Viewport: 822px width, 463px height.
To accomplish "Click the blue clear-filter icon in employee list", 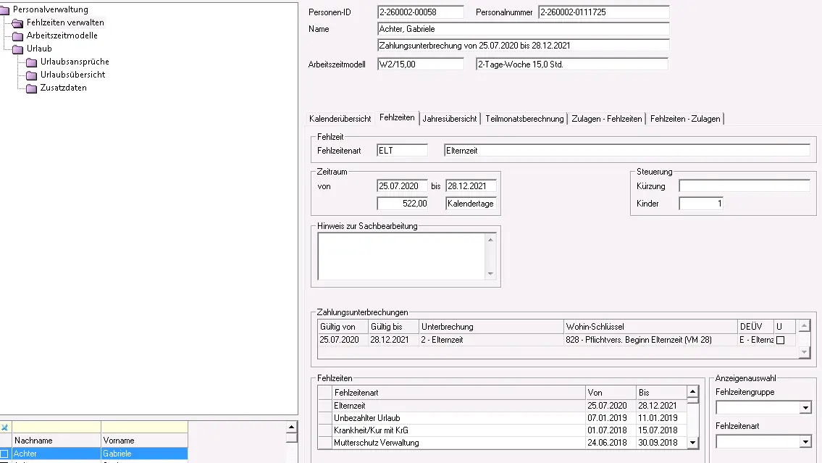I will click(x=5, y=427).
